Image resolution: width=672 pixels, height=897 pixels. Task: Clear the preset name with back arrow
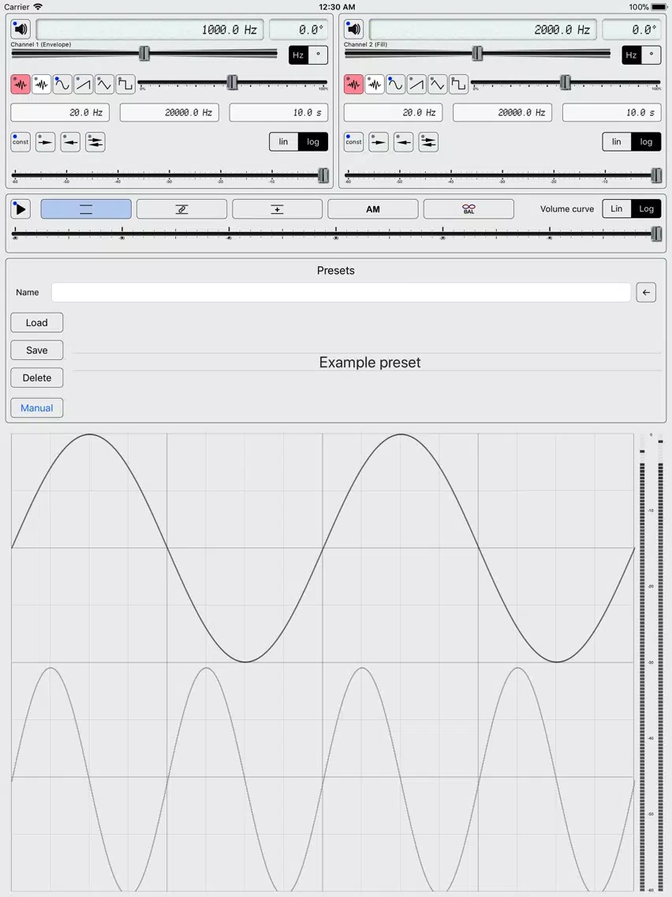(x=646, y=292)
